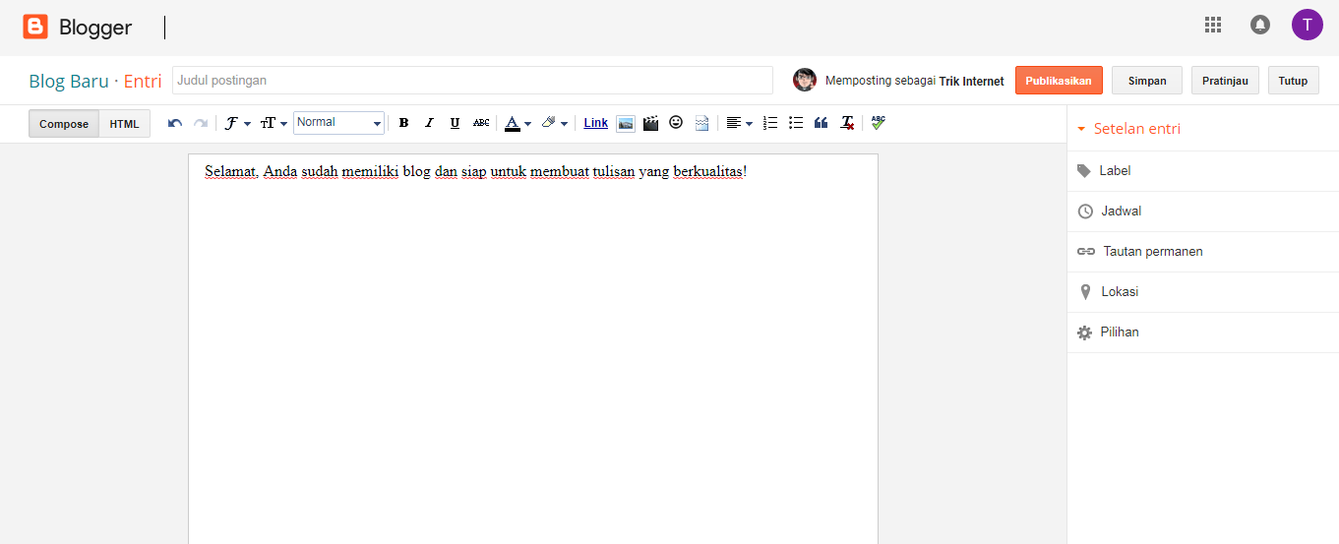Toggle italic formatting
This screenshot has width=1339, height=544.
click(x=429, y=123)
